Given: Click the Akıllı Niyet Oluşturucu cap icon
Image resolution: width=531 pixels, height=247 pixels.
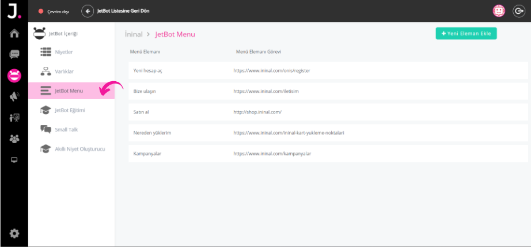Looking at the screenshot, I should pos(45,149).
